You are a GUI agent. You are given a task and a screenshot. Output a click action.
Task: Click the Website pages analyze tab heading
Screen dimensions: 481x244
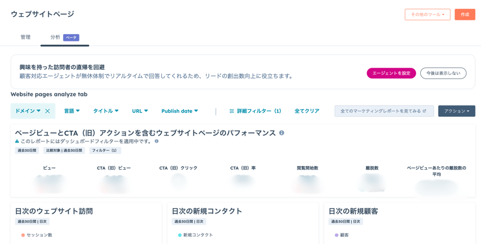pos(49,94)
